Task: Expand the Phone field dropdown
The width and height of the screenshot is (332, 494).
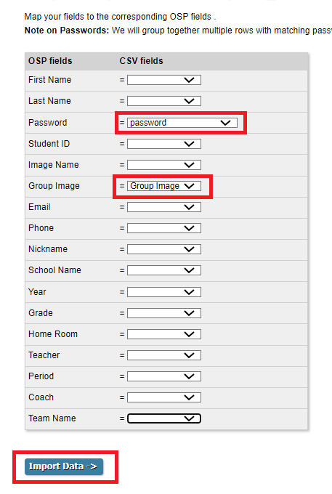Action: coord(163,228)
